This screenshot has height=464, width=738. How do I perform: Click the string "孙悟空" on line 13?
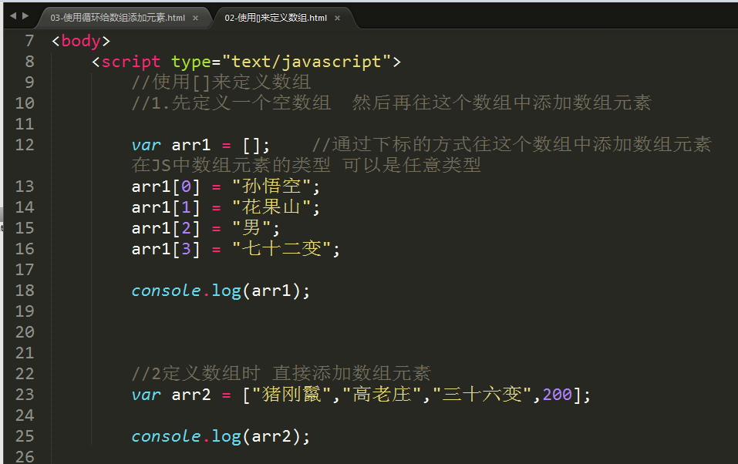point(271,187)
